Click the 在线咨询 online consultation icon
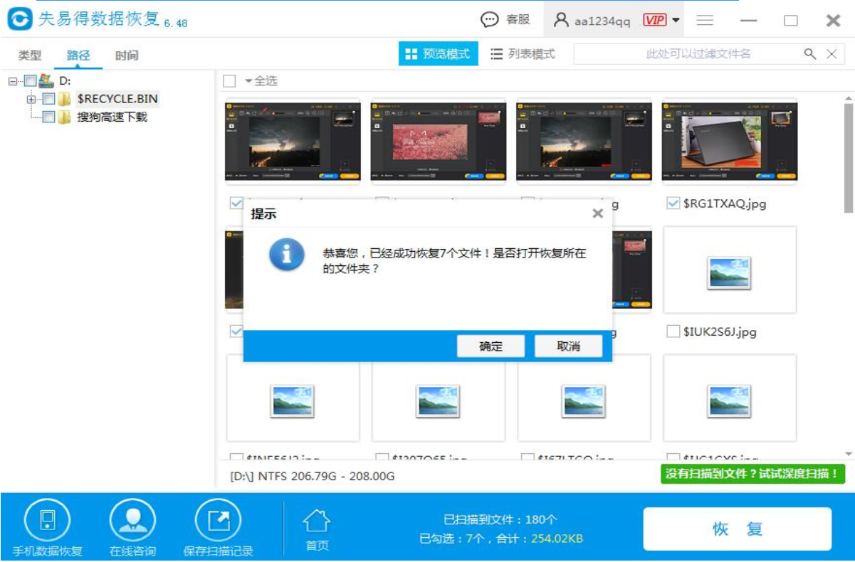Screen dimensions: 855x562 pyautogui.click(x=132, y=520)
